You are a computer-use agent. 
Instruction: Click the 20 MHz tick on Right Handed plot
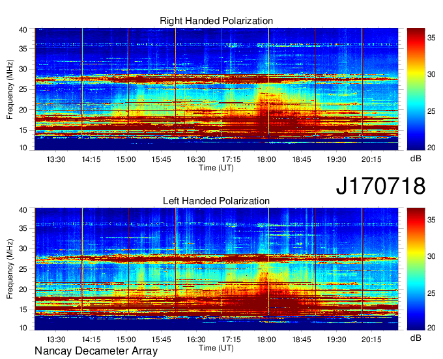tap(23, 110)
